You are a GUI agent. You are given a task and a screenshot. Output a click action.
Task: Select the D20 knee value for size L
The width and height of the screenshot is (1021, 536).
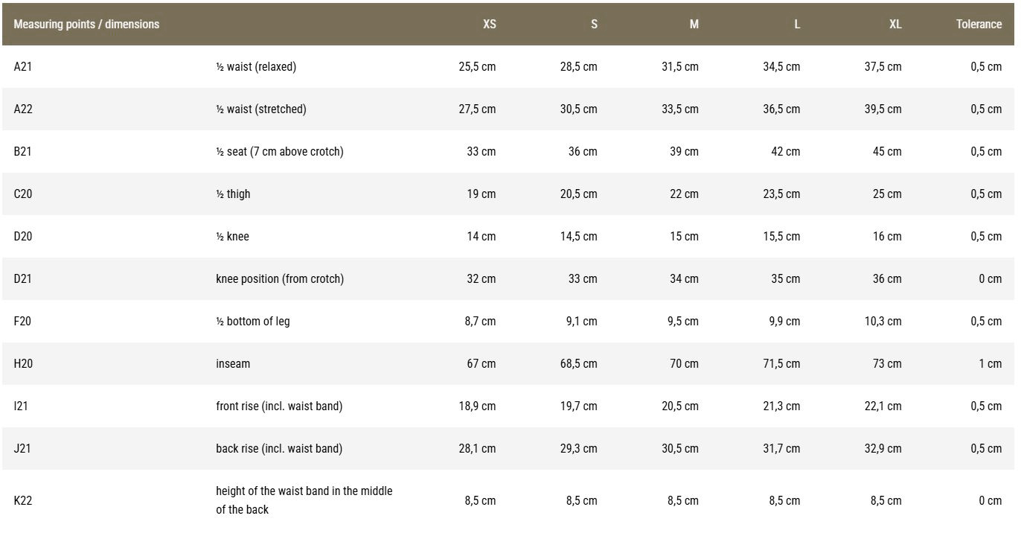click(x=781, y=236)
